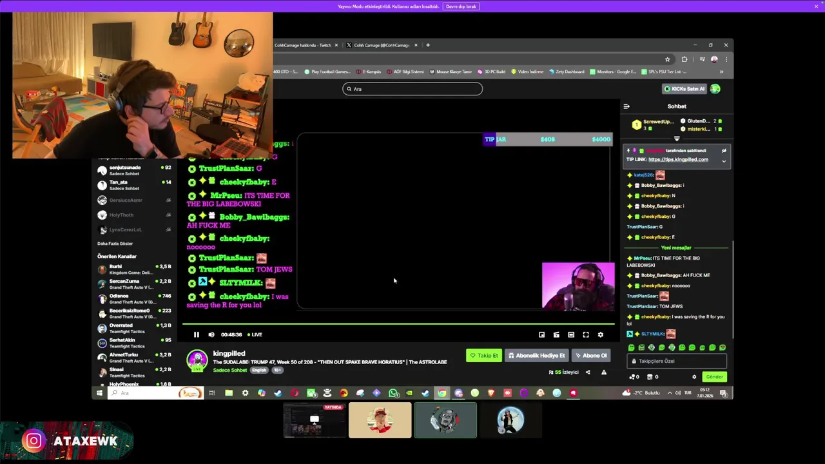The image size is (825, 464).
Task: Select the Sadece Sohbet category link
Action: pyautogui.click(x=230, y=370)
